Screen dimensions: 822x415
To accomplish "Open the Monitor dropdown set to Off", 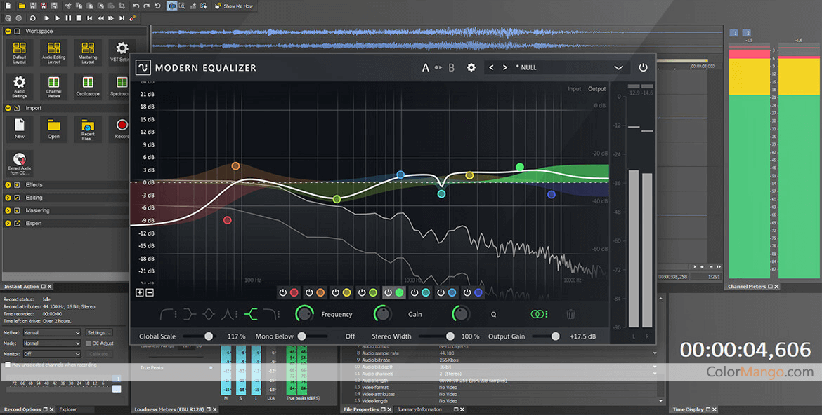I will pyautogui.click(x=51, y=354).
